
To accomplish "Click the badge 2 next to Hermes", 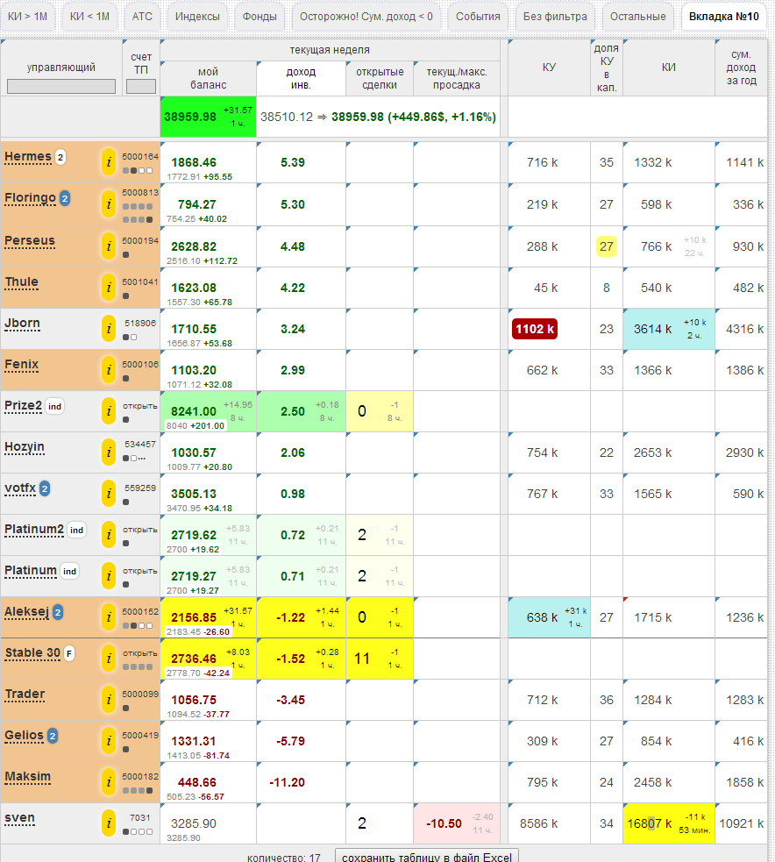I will (x=60, y=157).
